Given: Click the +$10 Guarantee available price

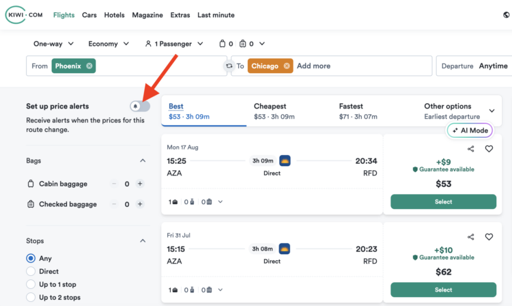Looking at the screenshot, I should coord(444,253).
